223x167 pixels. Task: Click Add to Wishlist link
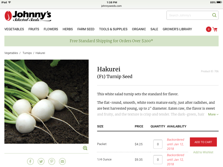pos(203,152)
